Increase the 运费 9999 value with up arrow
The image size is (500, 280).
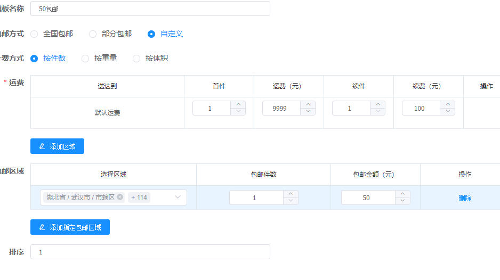click(308, 104)
